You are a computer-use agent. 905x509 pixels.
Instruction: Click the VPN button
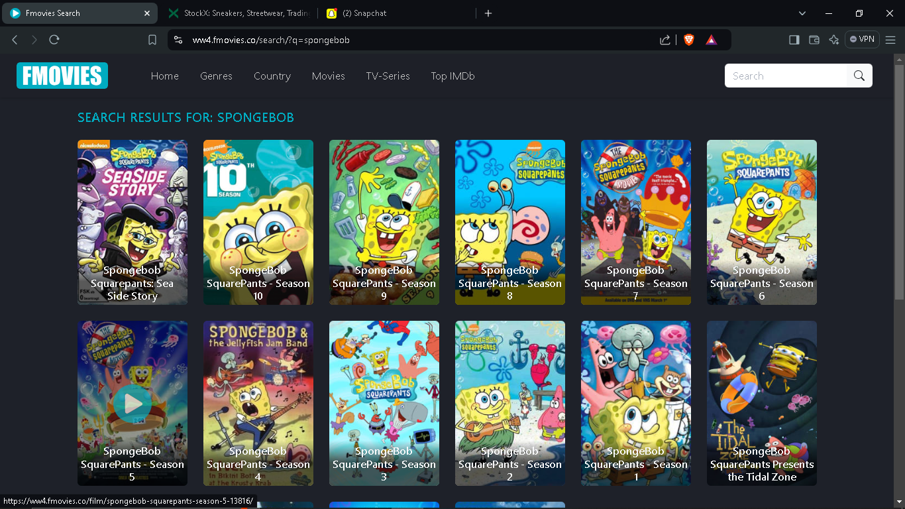click(862, 40)
